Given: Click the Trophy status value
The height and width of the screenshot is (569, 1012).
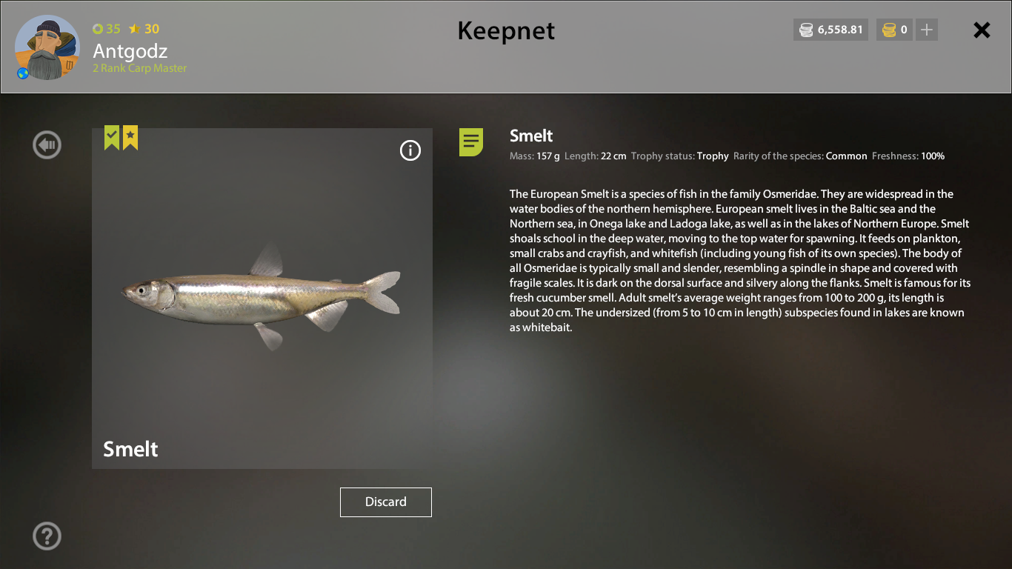Looking at the screenshot, I should (713, 156).
